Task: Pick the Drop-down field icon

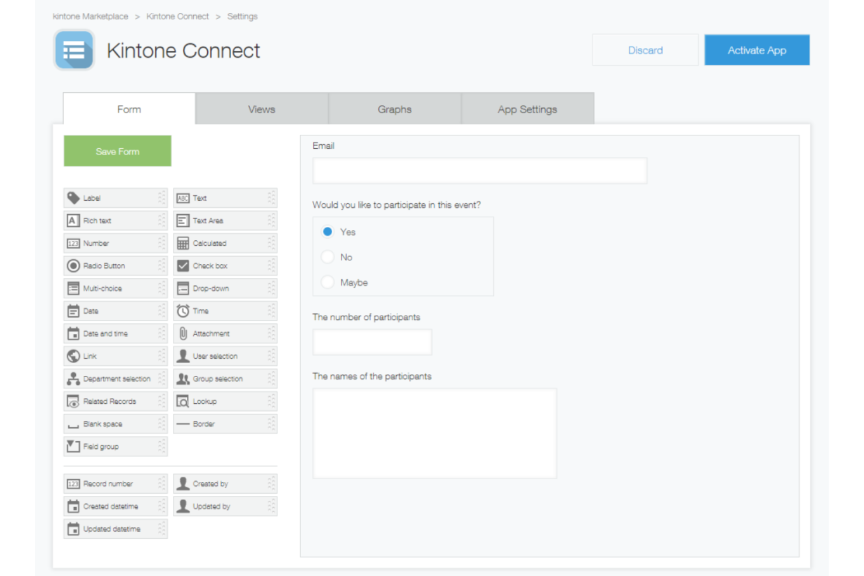Action: coord(183,288)
